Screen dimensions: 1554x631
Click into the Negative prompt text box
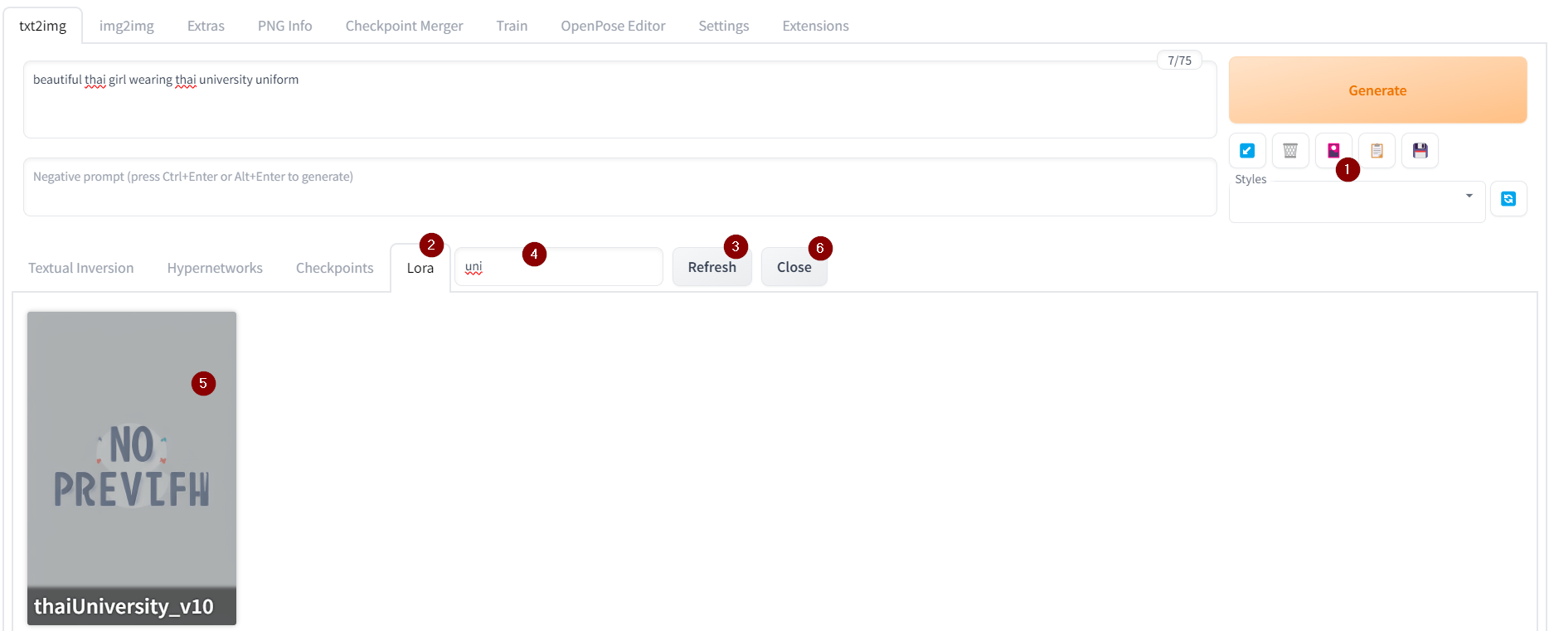pos(619,187)
